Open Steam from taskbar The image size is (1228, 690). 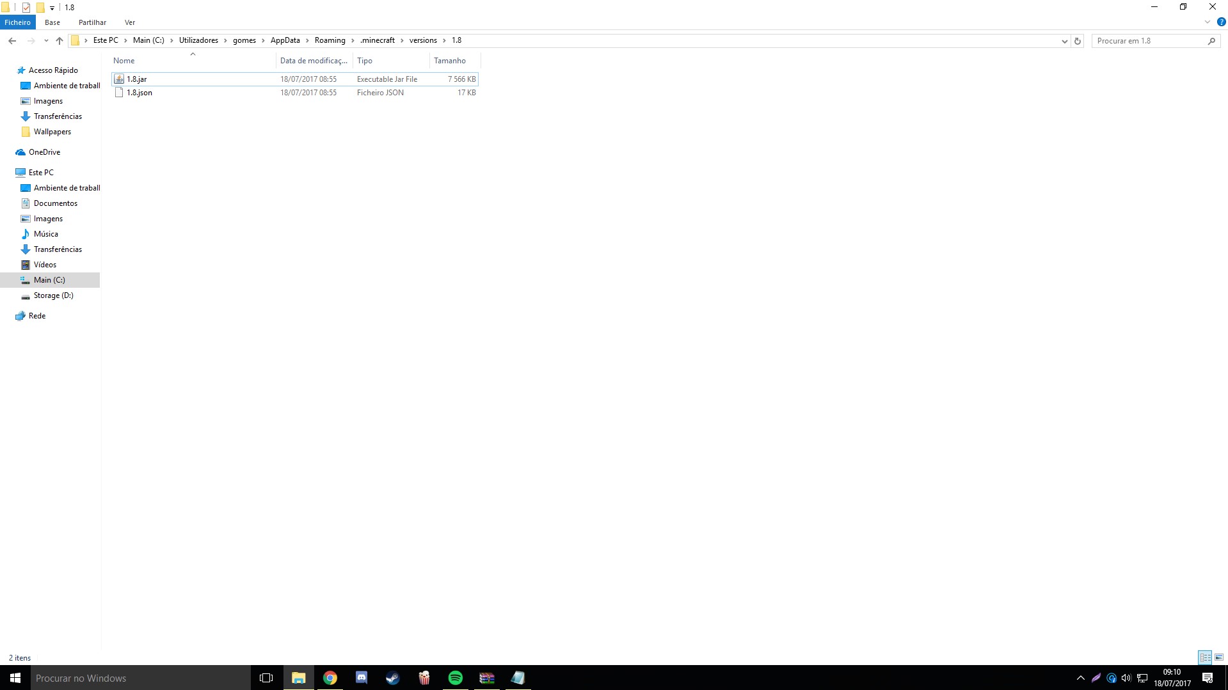[393, 678]
